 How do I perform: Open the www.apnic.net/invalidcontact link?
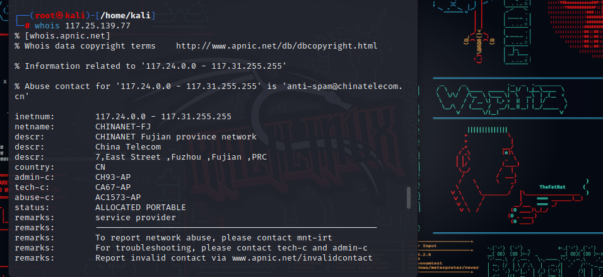(302, 257)
